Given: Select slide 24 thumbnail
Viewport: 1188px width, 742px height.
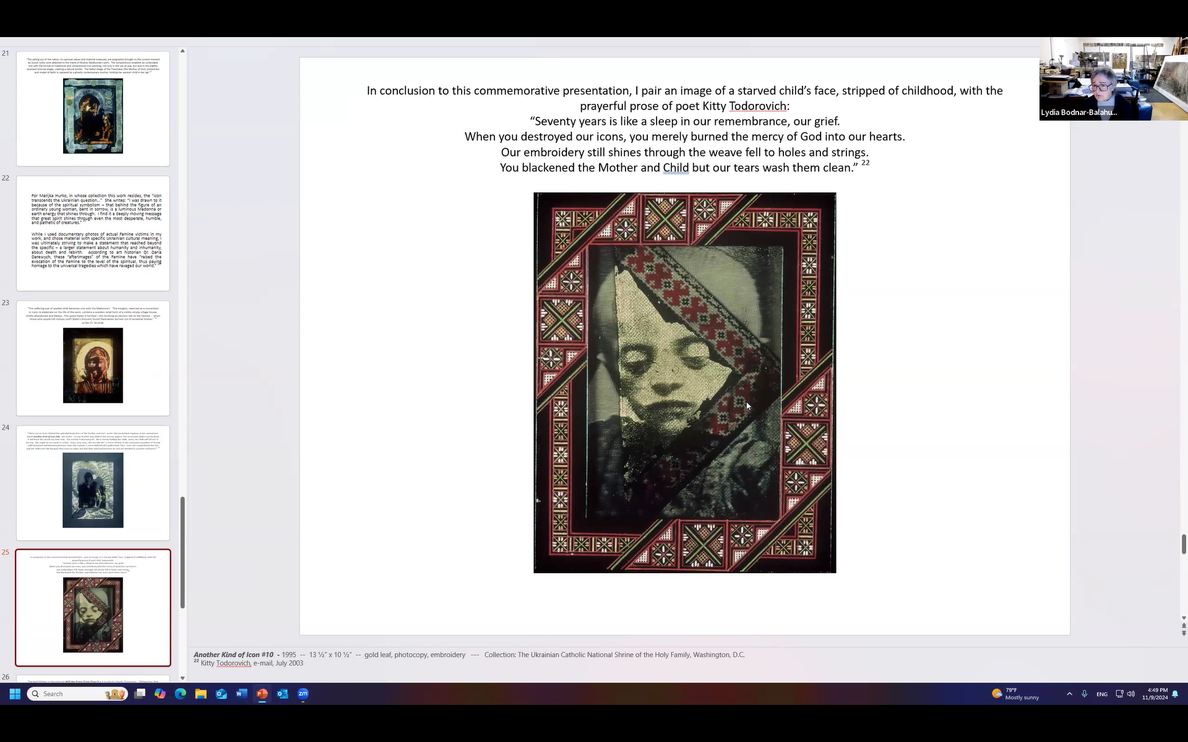Looking at the screenshot, I should click(93, 482).
